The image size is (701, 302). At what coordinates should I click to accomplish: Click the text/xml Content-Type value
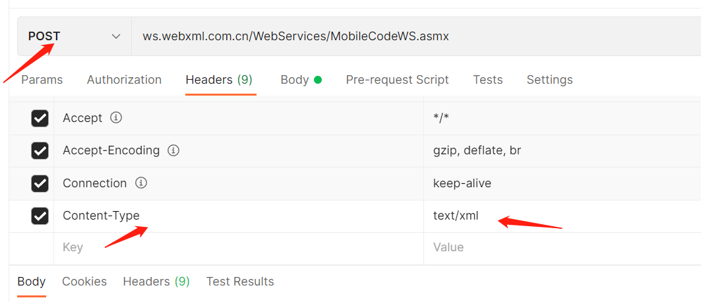tap(456, 216)
